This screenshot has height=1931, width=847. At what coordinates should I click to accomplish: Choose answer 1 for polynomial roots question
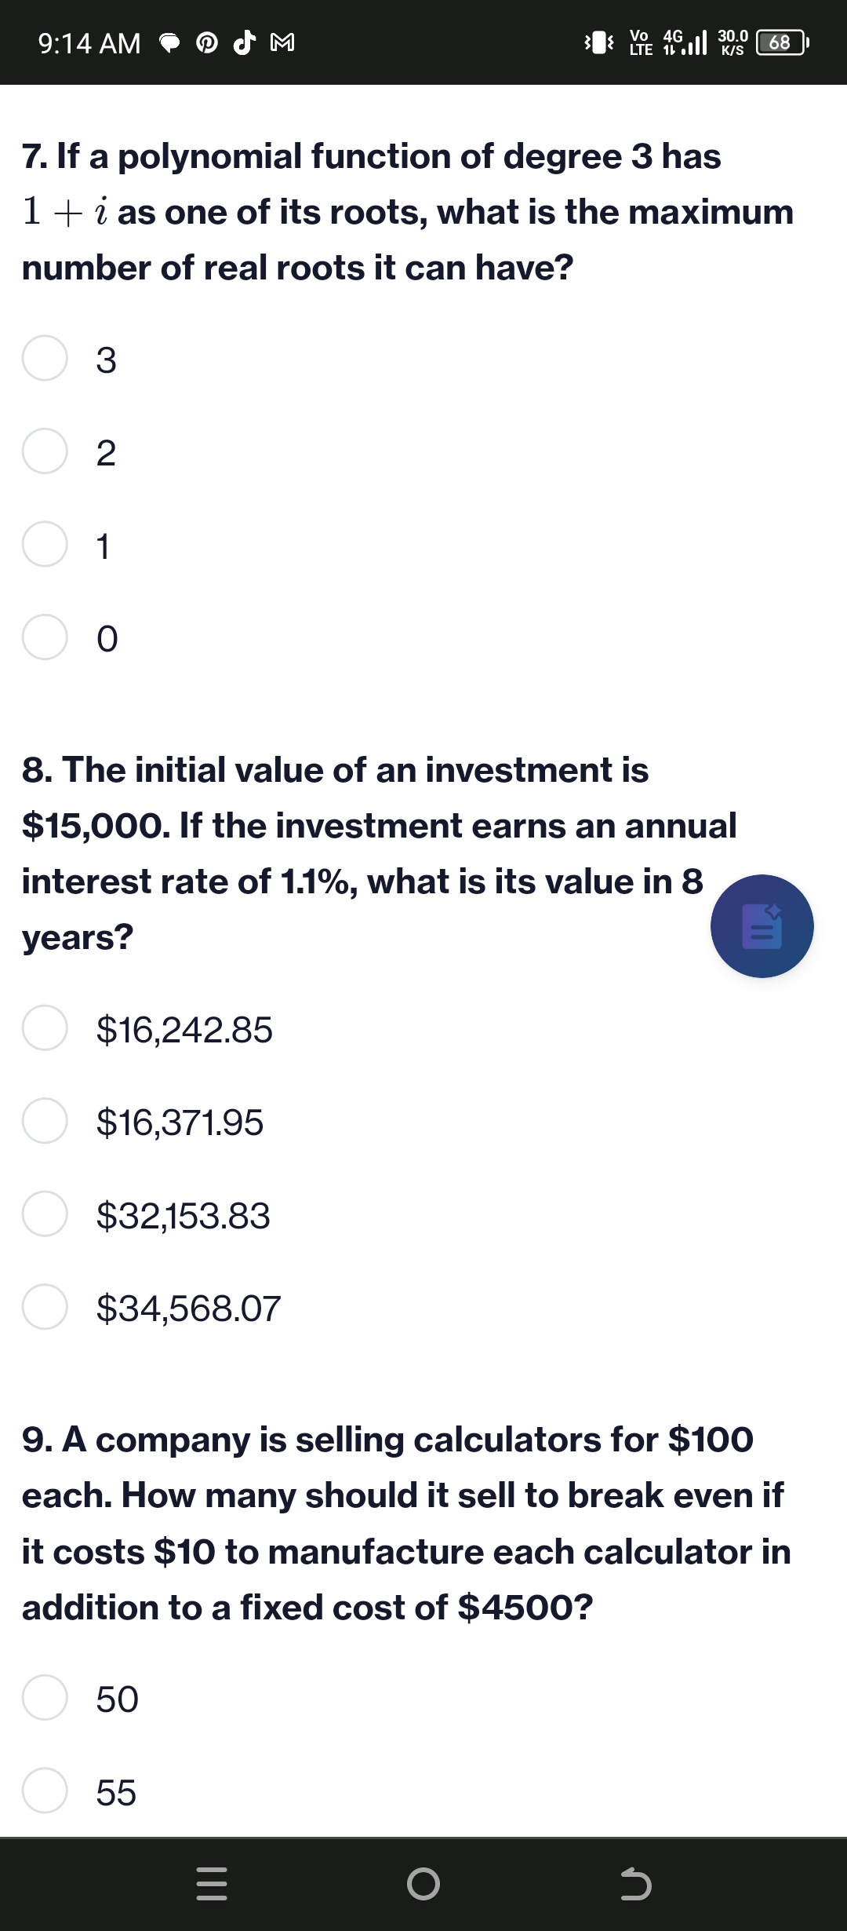tap(45, 544)
